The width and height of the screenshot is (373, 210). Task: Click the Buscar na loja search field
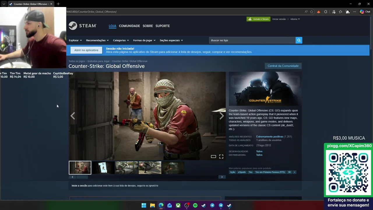252,40
